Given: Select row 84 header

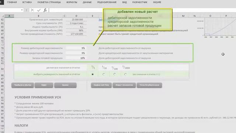Looking at the screenshot, I should 2,69.
